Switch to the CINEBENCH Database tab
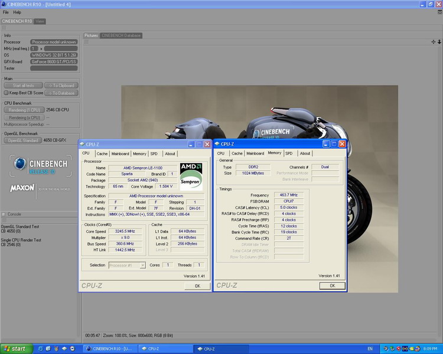The width and height of the screenshot is (443, 354). [121, 35]
